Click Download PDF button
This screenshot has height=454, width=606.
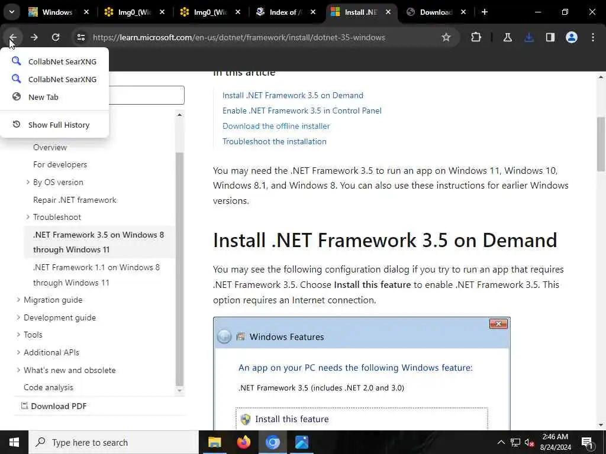(x=54, y=406)
